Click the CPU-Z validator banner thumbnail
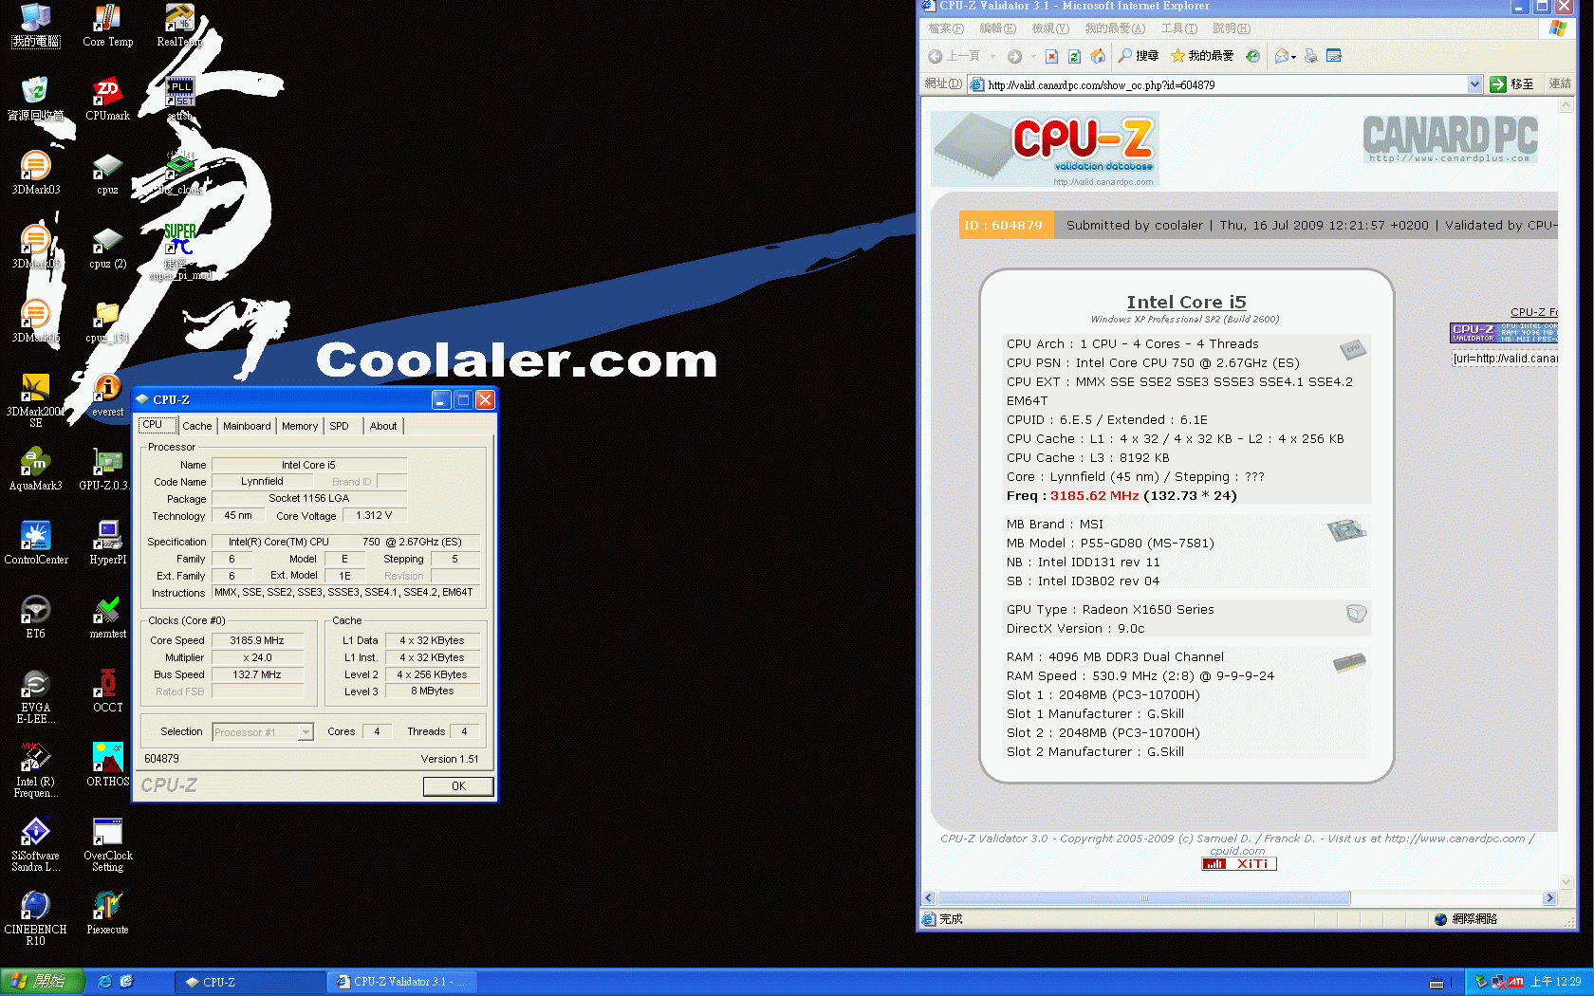The image size is (1594, 996). click(1504, 333)
